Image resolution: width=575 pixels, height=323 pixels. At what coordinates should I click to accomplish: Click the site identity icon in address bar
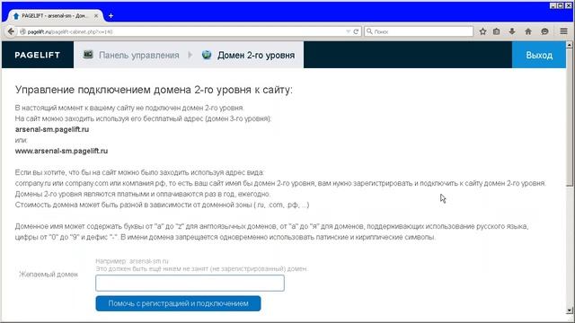coord(22,32)
